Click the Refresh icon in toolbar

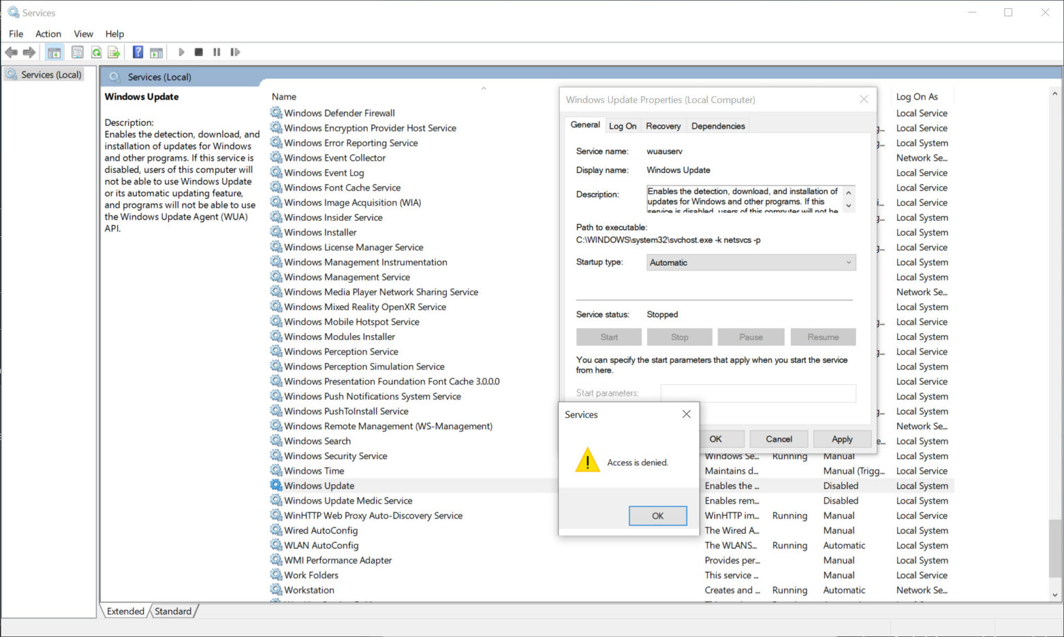(x=96, y=52)
